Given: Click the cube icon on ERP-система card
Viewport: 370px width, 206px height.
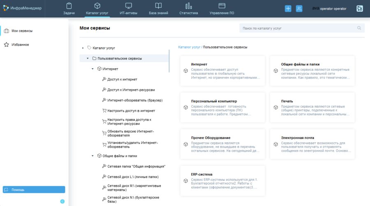Looking at the screenshot, I should point(186,181).
